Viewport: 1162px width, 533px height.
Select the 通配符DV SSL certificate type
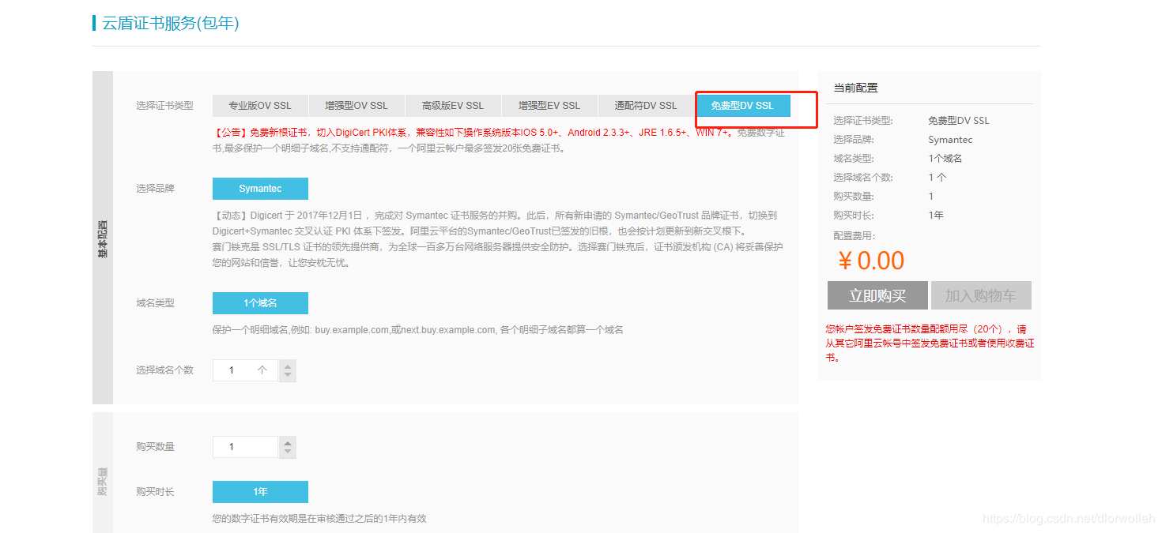tap(646, 106)
